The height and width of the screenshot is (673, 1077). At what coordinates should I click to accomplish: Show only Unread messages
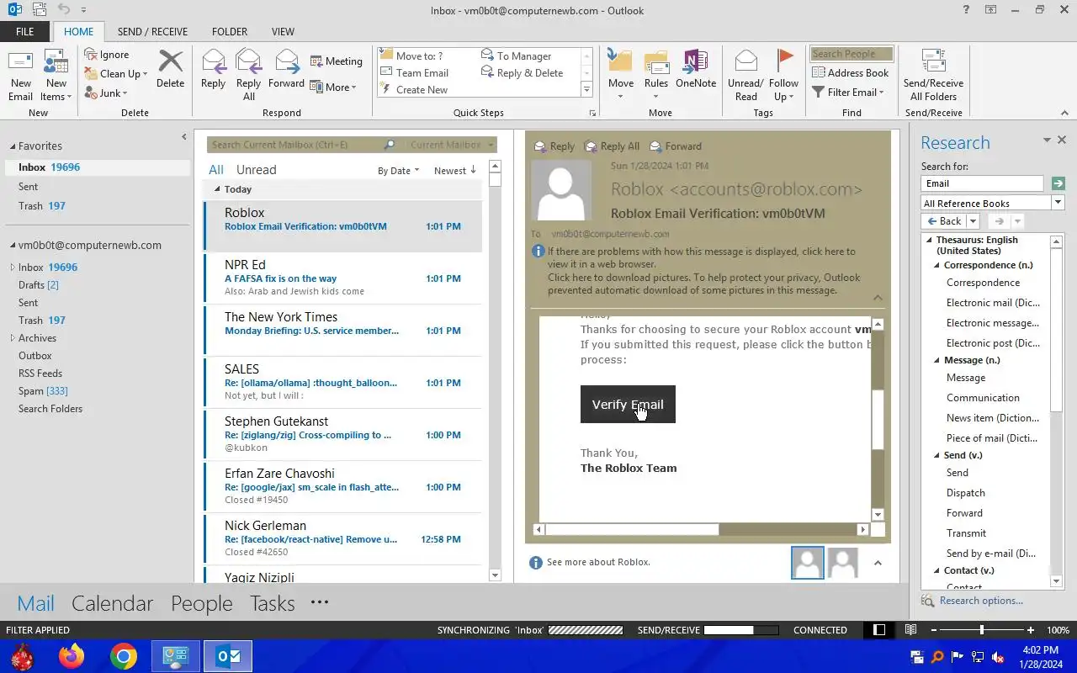point(256,170)
